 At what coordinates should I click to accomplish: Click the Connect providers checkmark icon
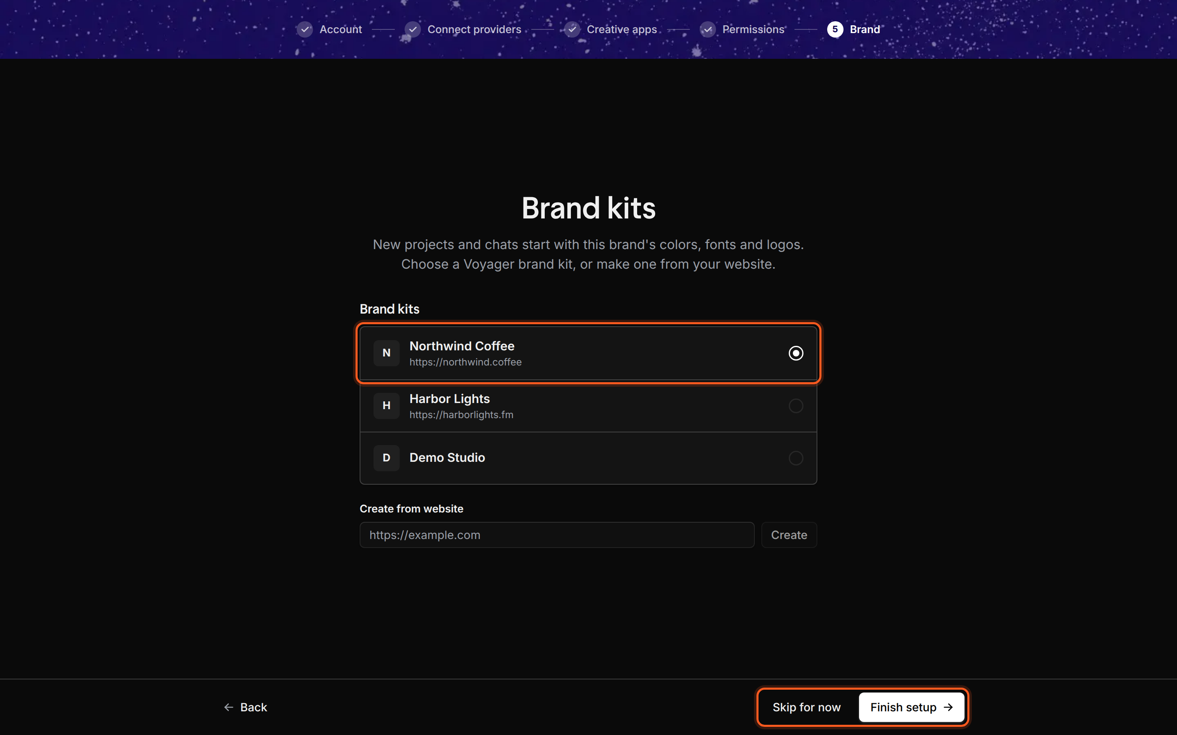click(x=412, y=29)
